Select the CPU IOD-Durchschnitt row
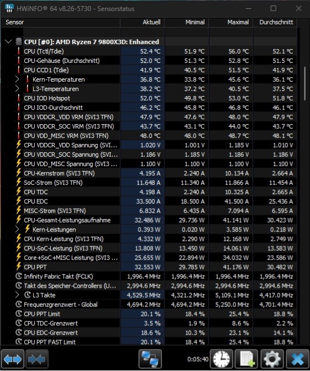The width and height of the screenshot is (310, 371). 155,108
